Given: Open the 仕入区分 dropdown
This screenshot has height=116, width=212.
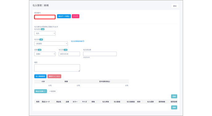Looking at the screenshot, I should tap(45, 33).
